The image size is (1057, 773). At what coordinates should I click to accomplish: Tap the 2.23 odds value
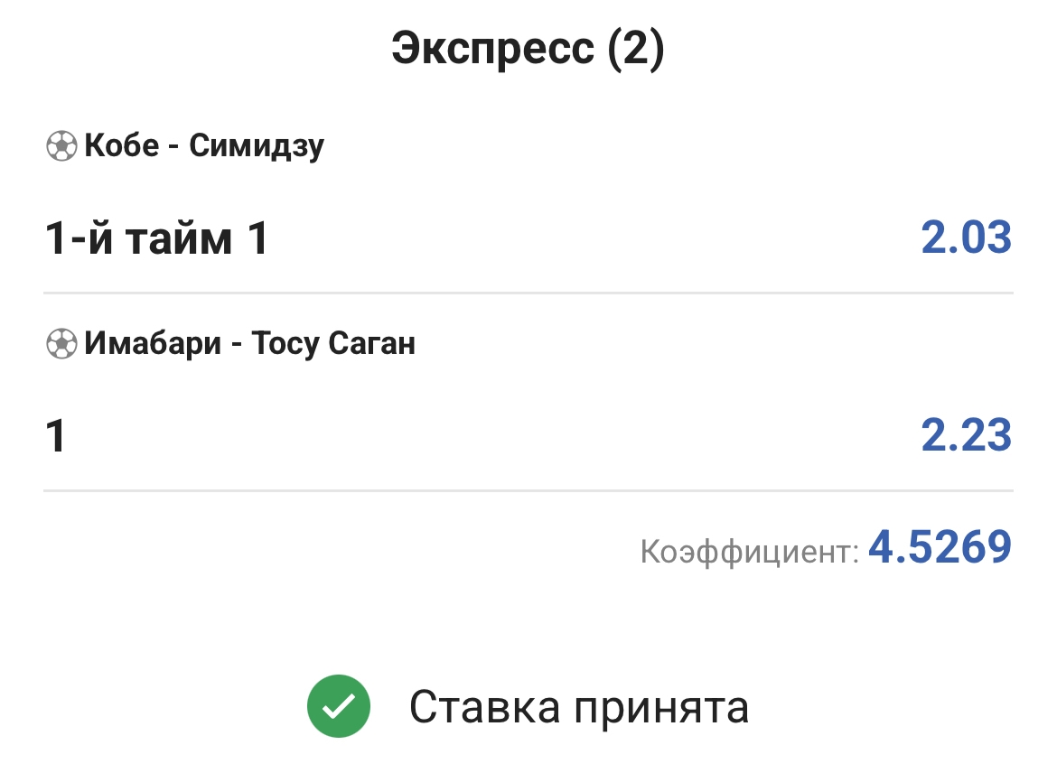point(966,436)
